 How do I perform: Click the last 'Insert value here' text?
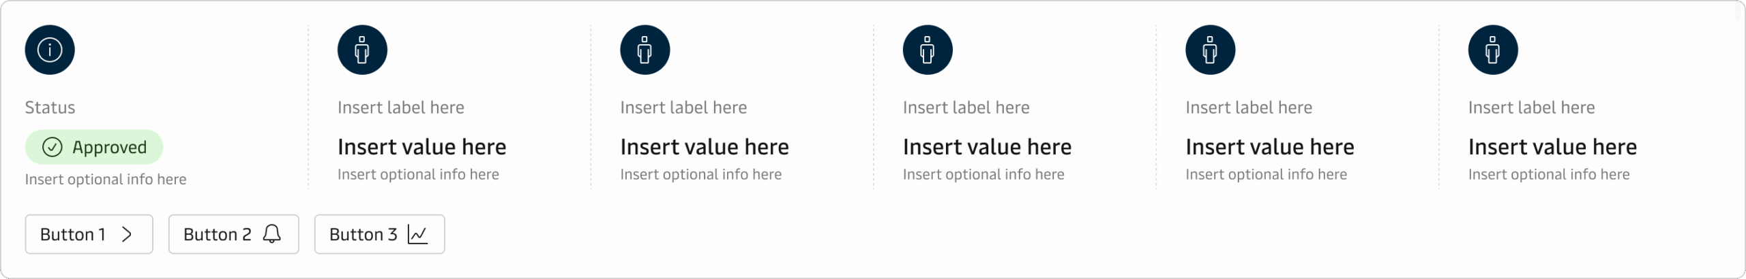[x=1552, y=147]
